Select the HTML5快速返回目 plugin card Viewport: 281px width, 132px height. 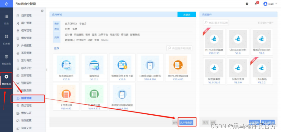coord(178,67)
